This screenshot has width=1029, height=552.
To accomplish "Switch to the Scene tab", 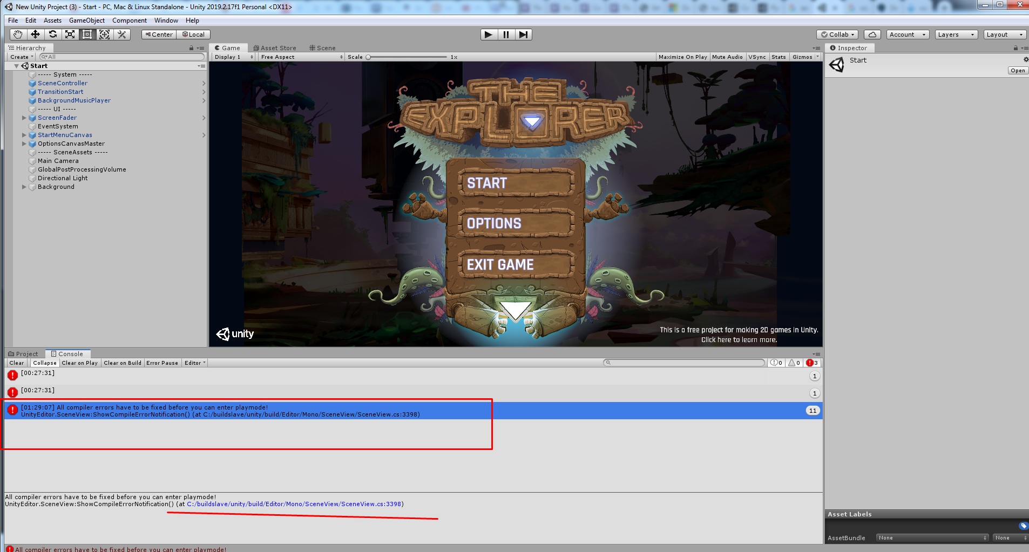I will click(322, 48).
